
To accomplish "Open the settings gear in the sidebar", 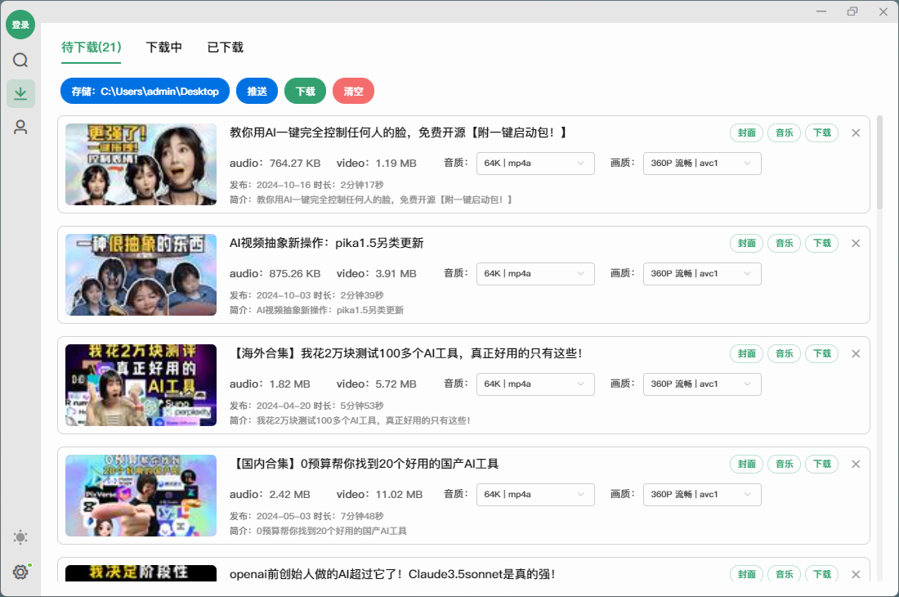I will [x=20, y=572].
